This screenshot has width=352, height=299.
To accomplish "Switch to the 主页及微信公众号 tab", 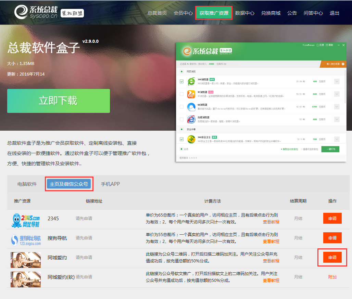I will click(x=69, y=184).
